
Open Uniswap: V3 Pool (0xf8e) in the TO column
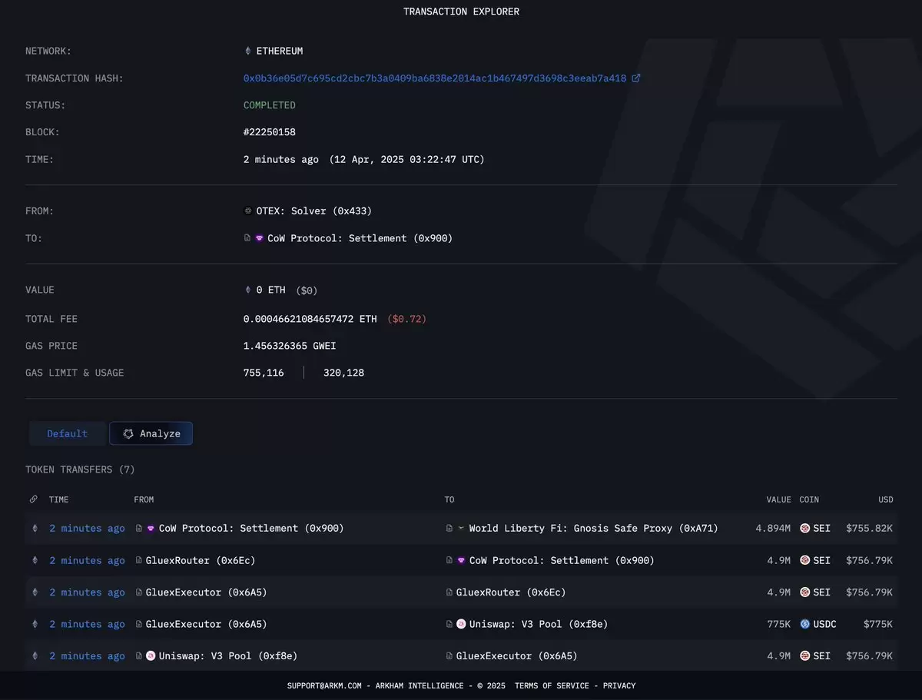click(539, 624)
